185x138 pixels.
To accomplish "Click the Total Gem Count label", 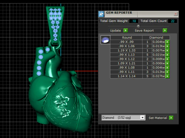I will coord(153,21).
